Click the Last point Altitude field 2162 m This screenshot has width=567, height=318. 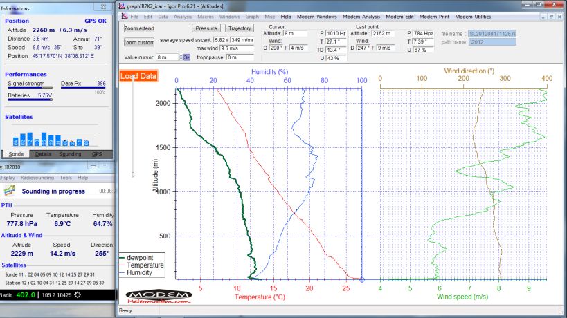click(384, 33)
